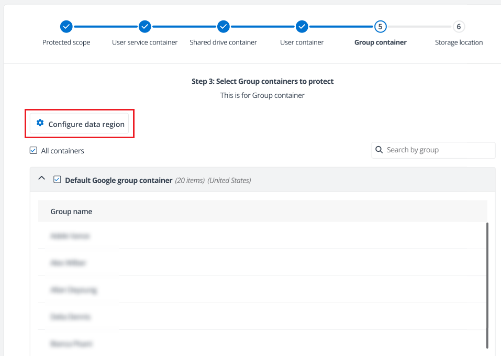Uncheck the Default Google group container checkbox
Image resolution: width=501 pixels, height=356 pixels.
pyautogui.click(x=57, y=179)
